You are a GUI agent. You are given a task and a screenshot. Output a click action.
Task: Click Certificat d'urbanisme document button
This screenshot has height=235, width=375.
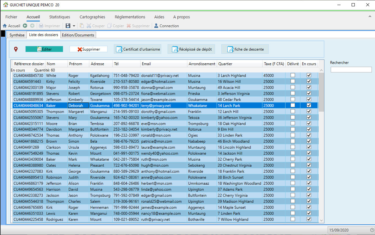pos(138,49)
